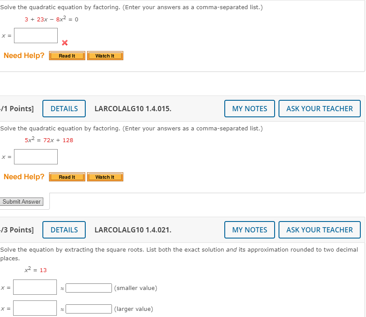Click the LARCOLALG10 1.4.015. problem label

click(x=133, y=109)
